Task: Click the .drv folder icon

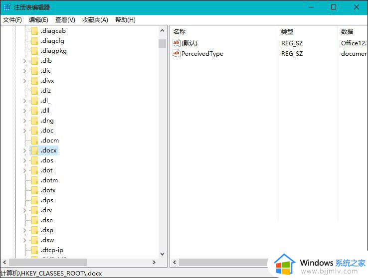Action: (x=34, y=210)
